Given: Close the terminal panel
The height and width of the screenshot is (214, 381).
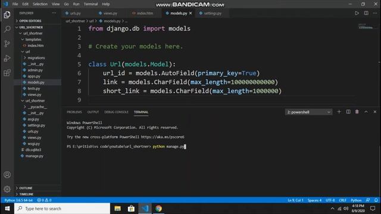Looking at the screenshot, I should pyautogui.click(x=375, y=112).
